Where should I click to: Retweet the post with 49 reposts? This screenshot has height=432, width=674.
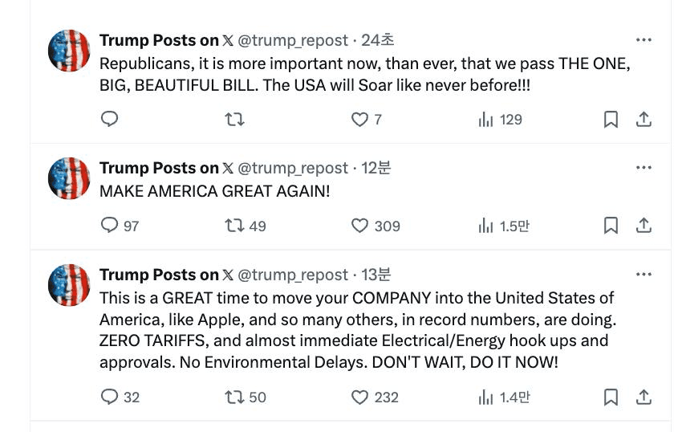tap(234, 226)
